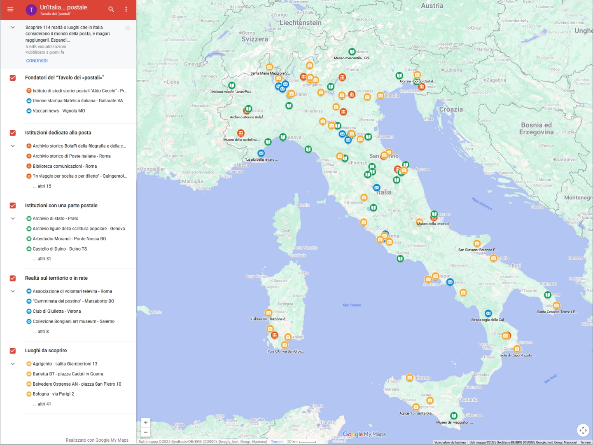The image size is (593, 445).
Task: Open the fullscreen view icon on the map
Action: coord(583,430)
